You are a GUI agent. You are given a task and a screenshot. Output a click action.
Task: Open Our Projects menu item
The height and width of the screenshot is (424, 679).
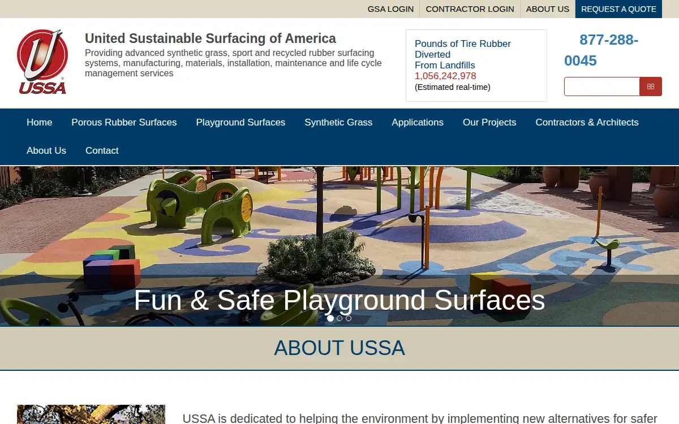pos(489,123)
